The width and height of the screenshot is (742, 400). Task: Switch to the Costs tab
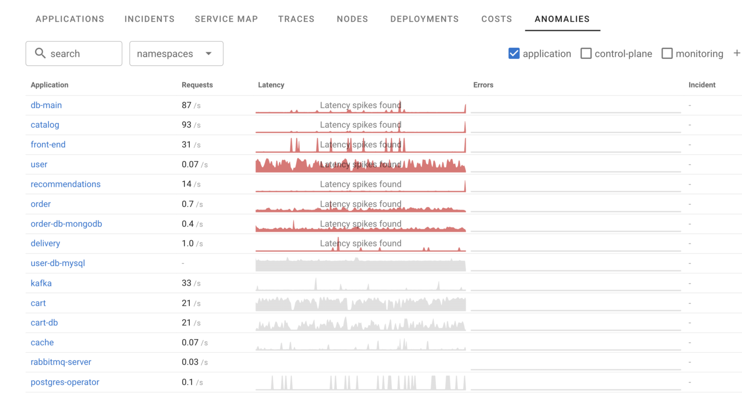[497, 19]
